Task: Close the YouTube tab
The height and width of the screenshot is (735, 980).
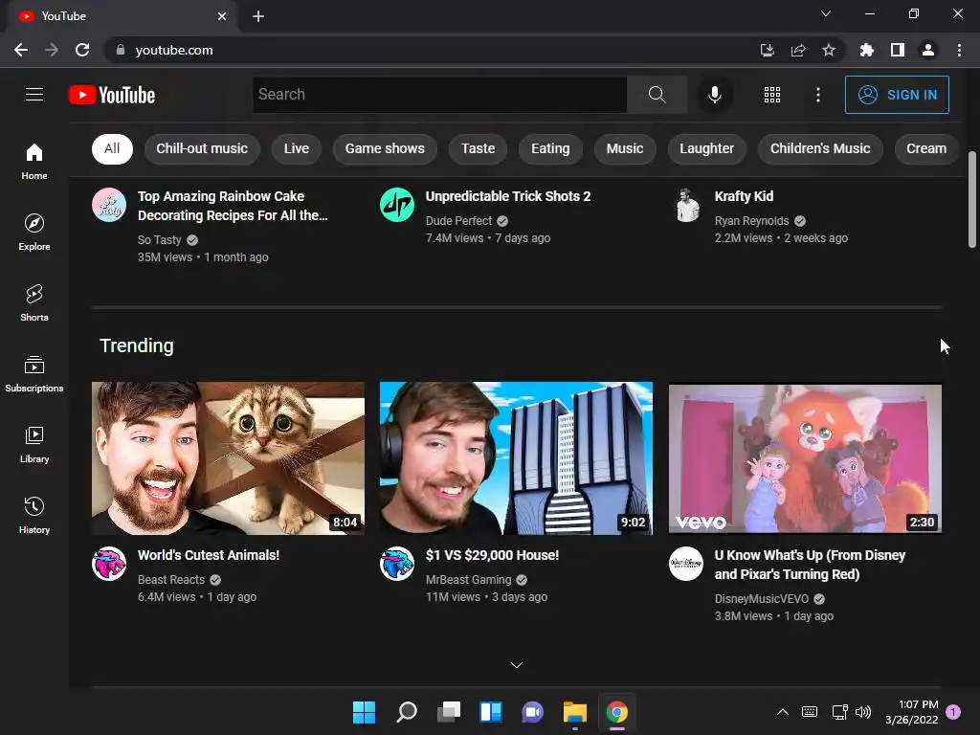Action: [x=222, y=16]
